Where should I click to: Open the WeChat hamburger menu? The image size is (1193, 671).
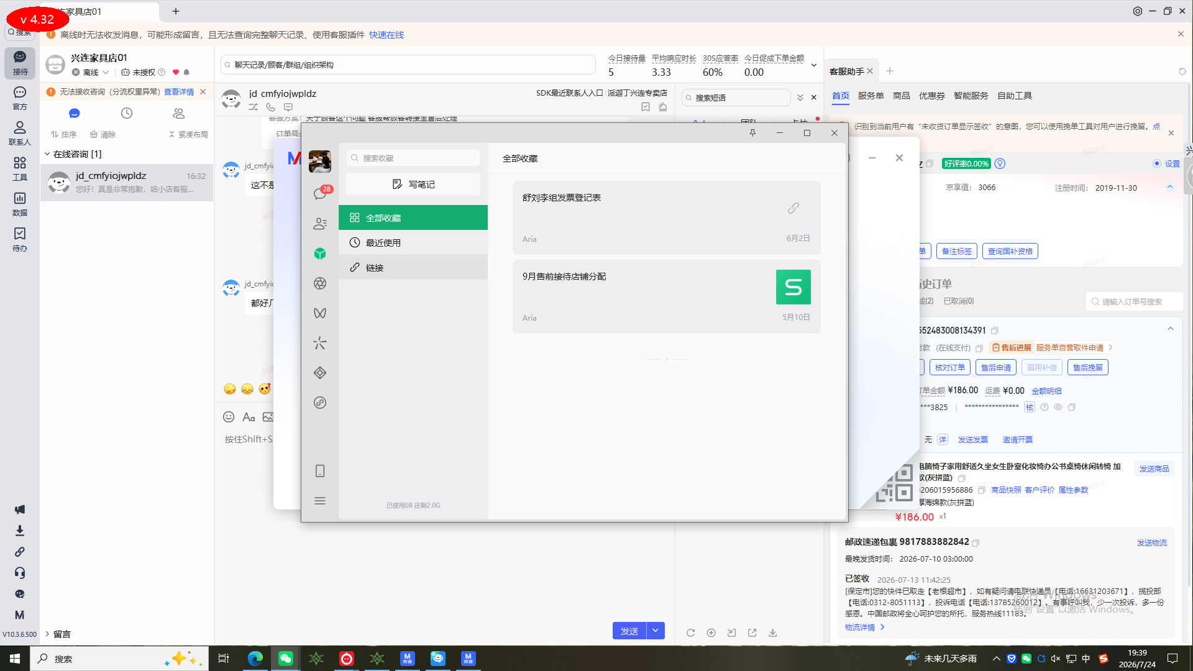[x=320, y=501]
